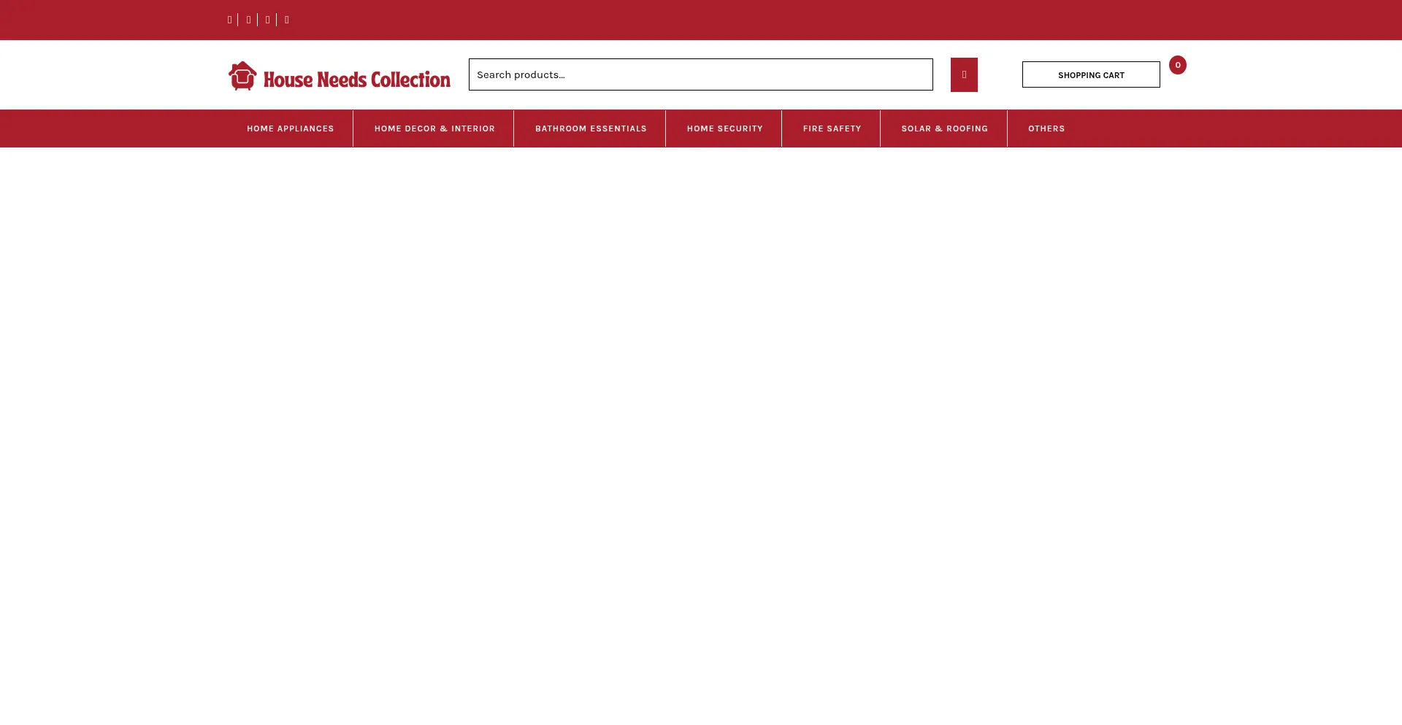Open the Solar & Roofing category
The height and width of the screenshot is (725, 1402).
pos(944,128)
